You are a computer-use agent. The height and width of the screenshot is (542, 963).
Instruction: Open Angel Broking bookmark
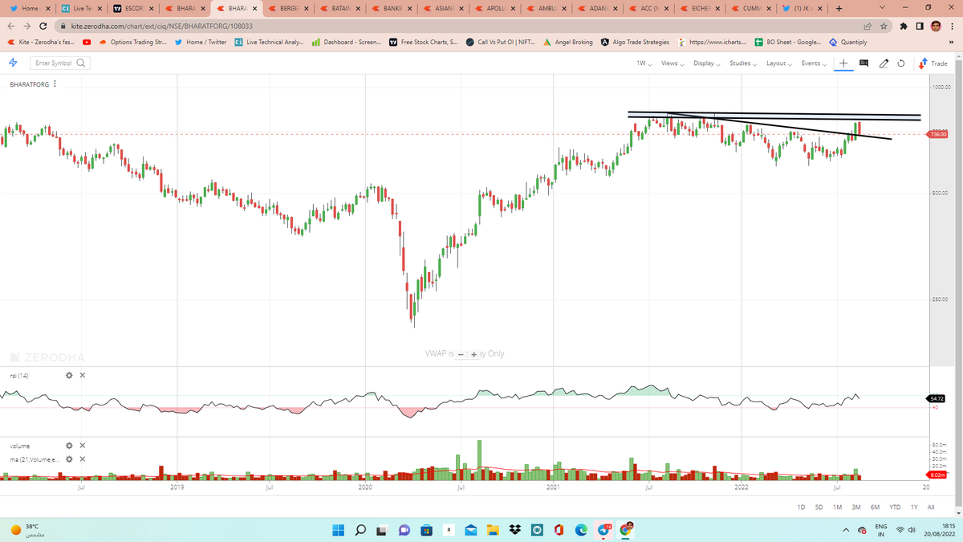tap(568, 42)
